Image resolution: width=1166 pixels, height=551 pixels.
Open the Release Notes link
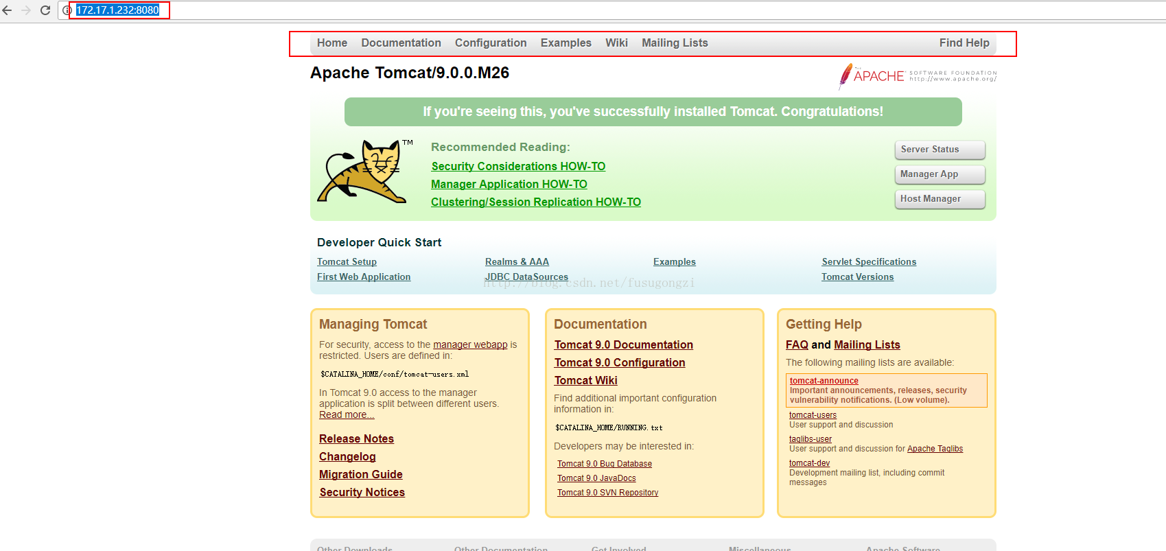tap(356, 438)
